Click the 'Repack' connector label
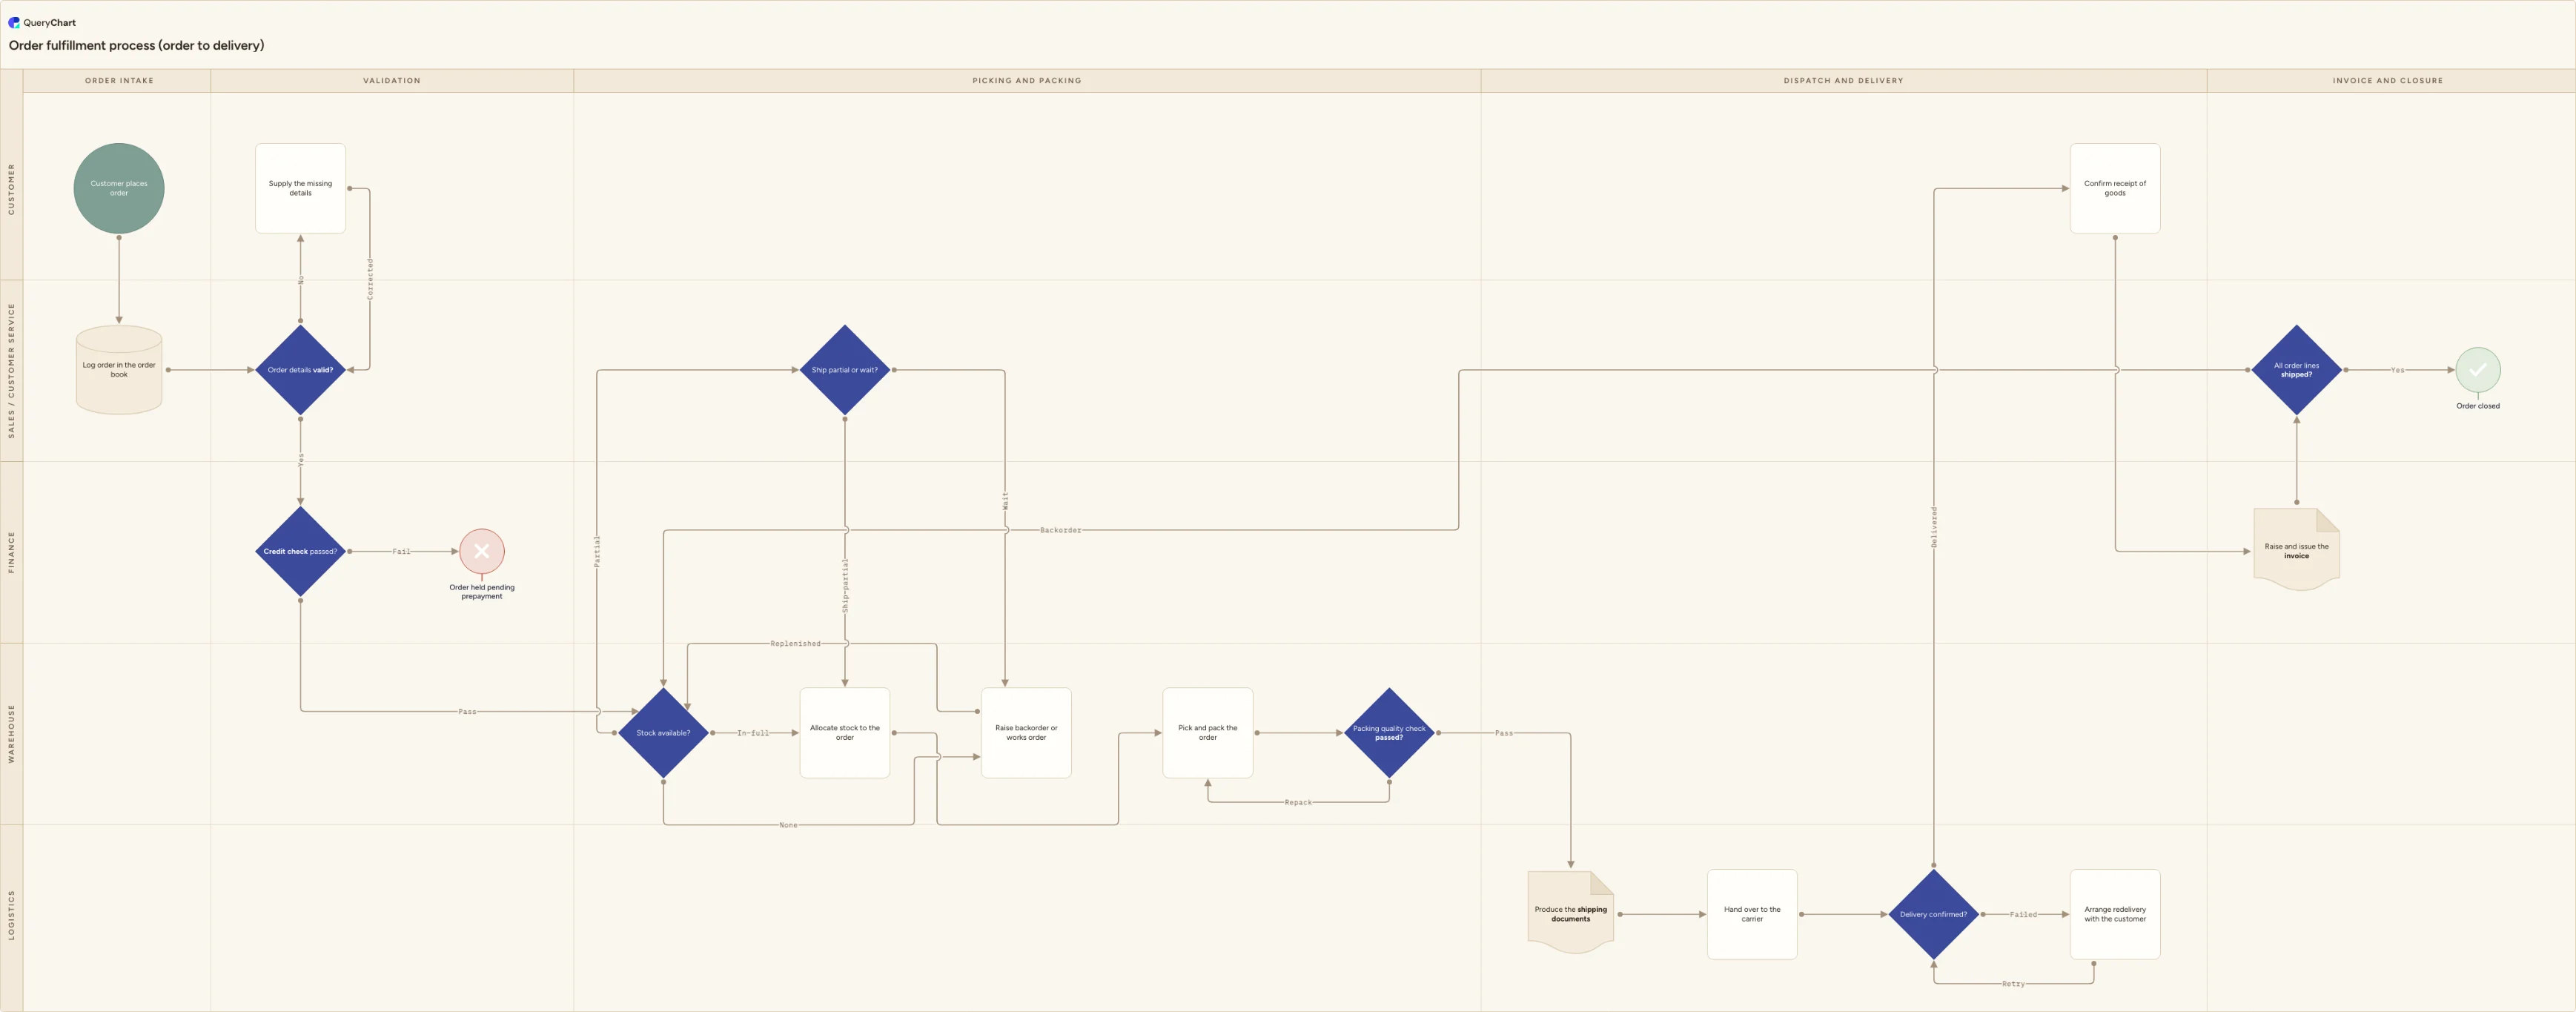Screen dimensions: 2576x1012 tap(1298, 803)
